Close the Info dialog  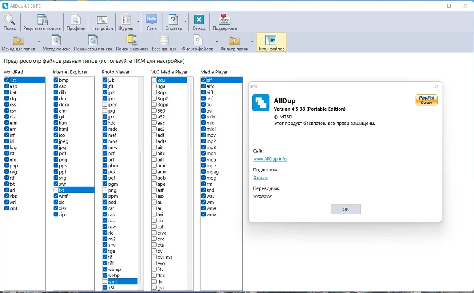pos(436,86)
